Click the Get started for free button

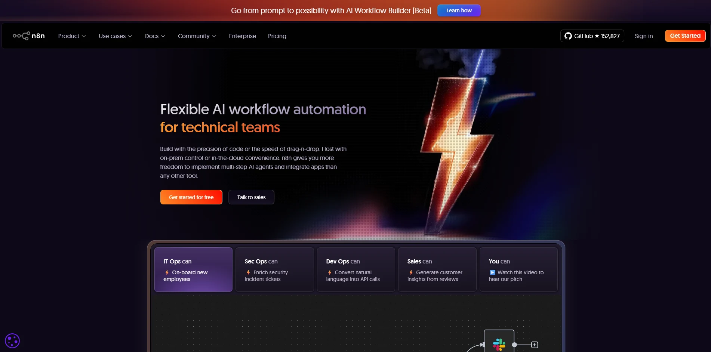(191, 197)
